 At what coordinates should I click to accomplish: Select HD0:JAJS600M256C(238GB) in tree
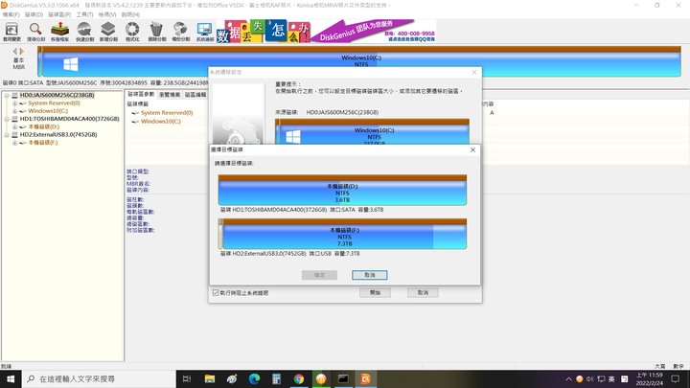[57, 95]
